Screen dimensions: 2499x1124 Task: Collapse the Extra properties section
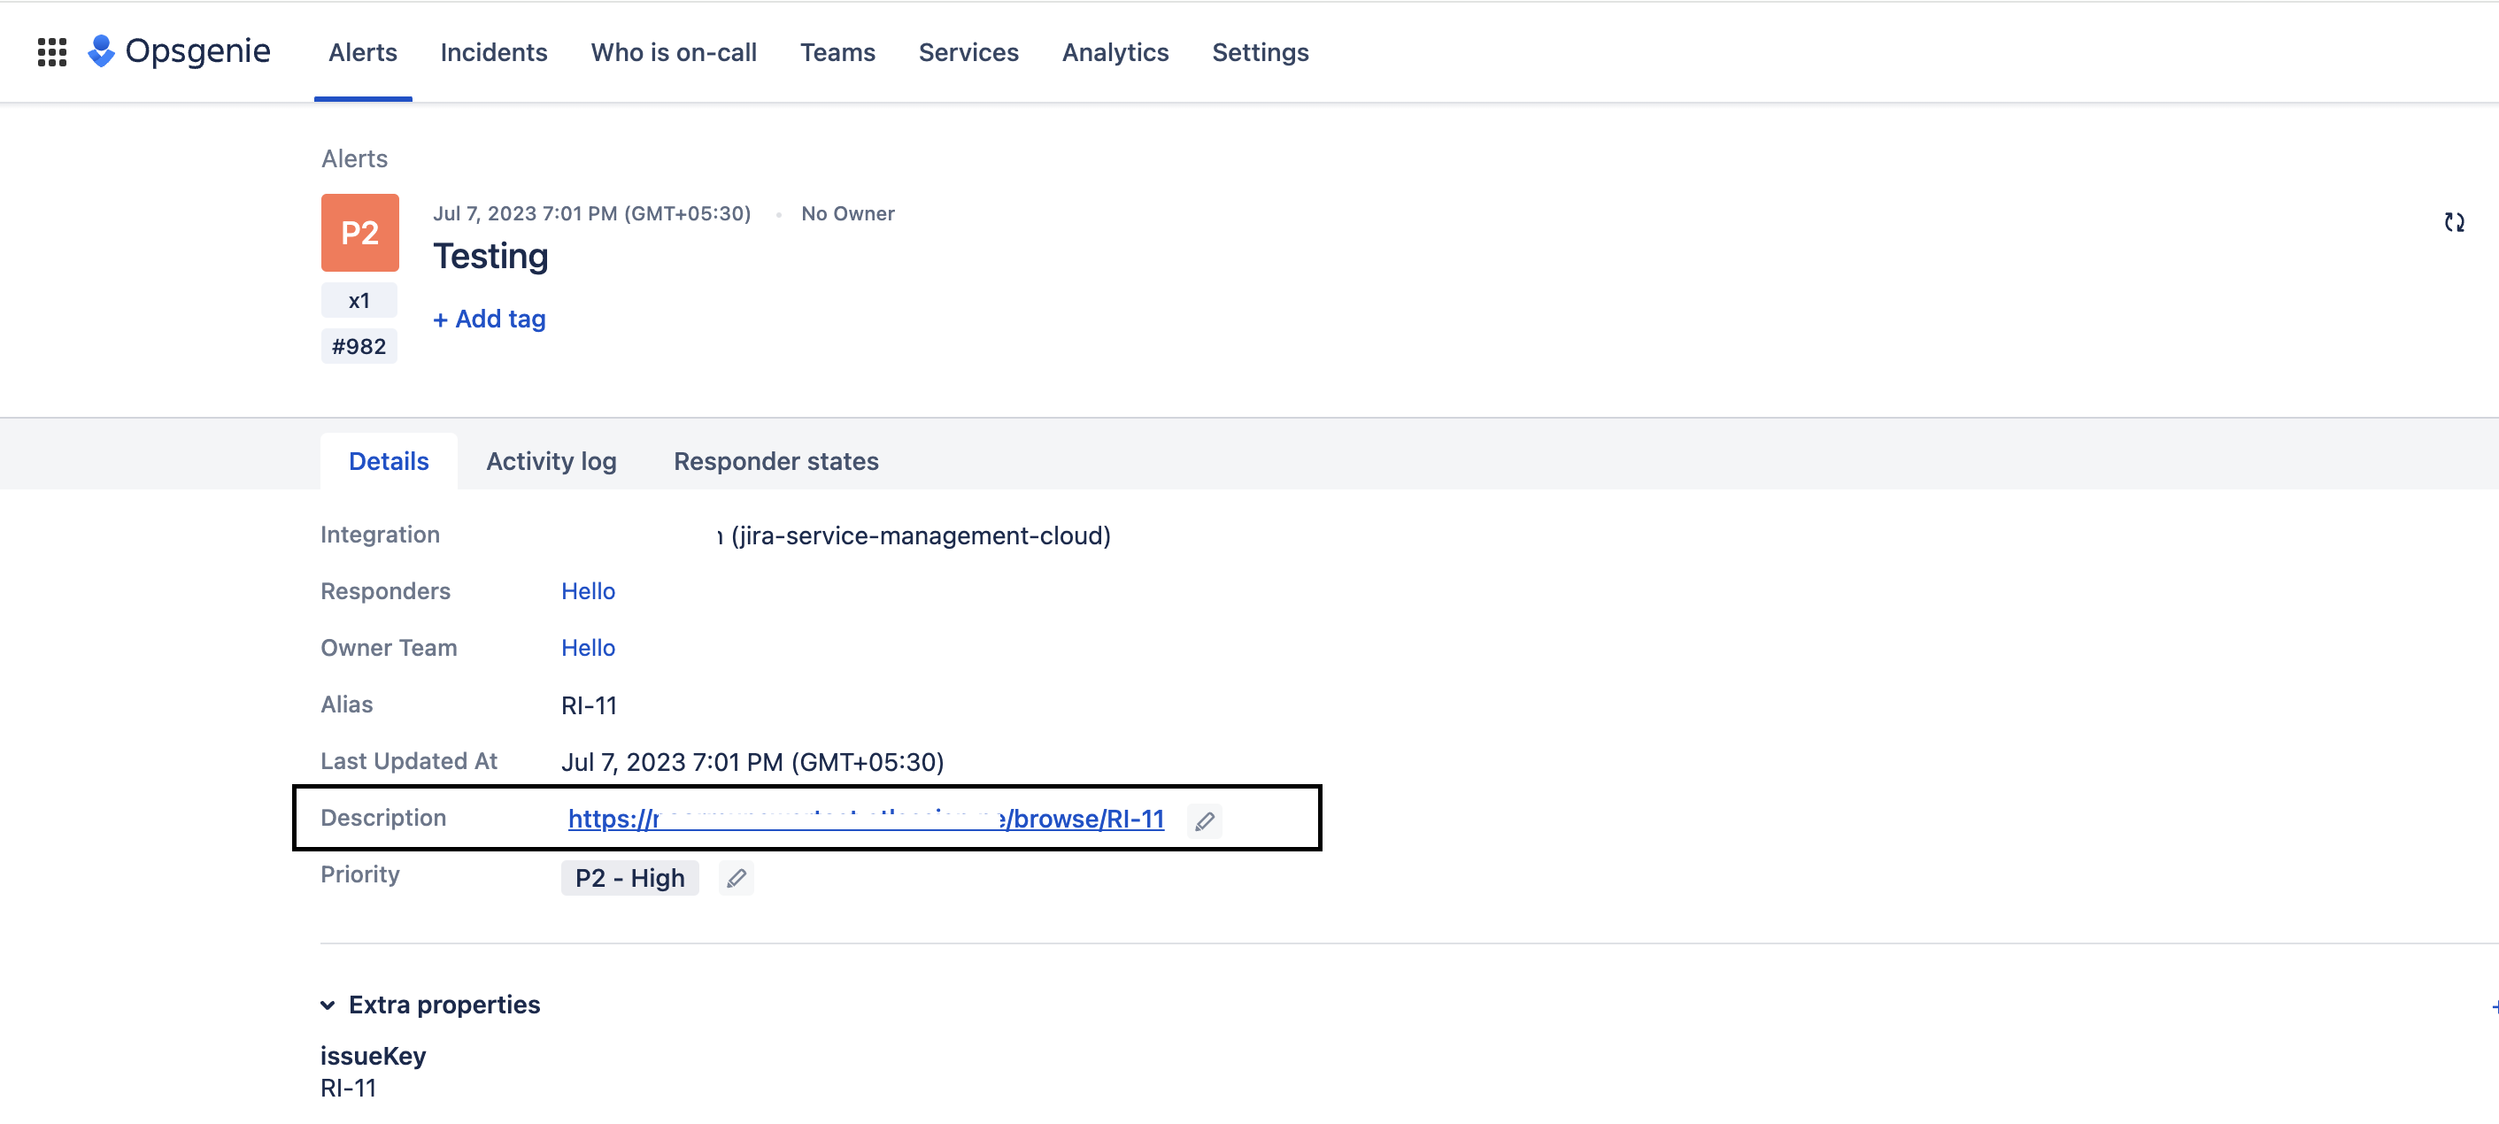(x=328, y=1005)
